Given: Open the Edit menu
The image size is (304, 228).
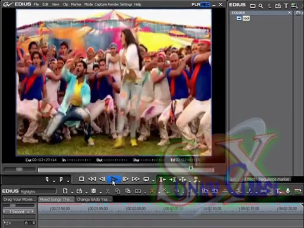Looking at the screenshot, I should tap(45, 4).
